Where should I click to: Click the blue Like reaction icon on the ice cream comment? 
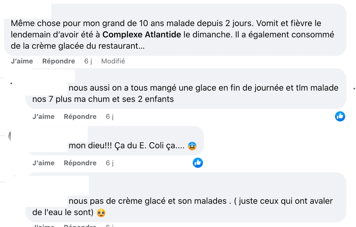pos(340,116)
